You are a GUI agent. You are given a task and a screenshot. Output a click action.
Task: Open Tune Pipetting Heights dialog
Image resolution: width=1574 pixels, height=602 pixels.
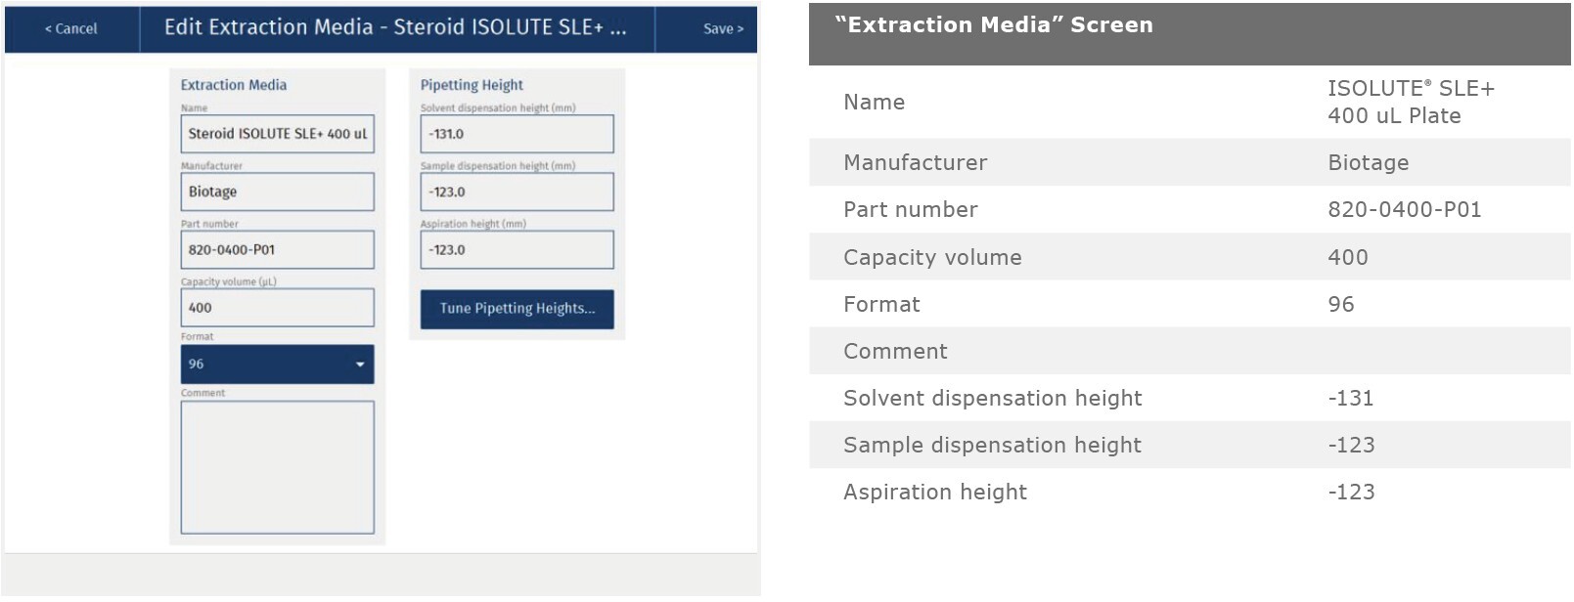[517, 309]
